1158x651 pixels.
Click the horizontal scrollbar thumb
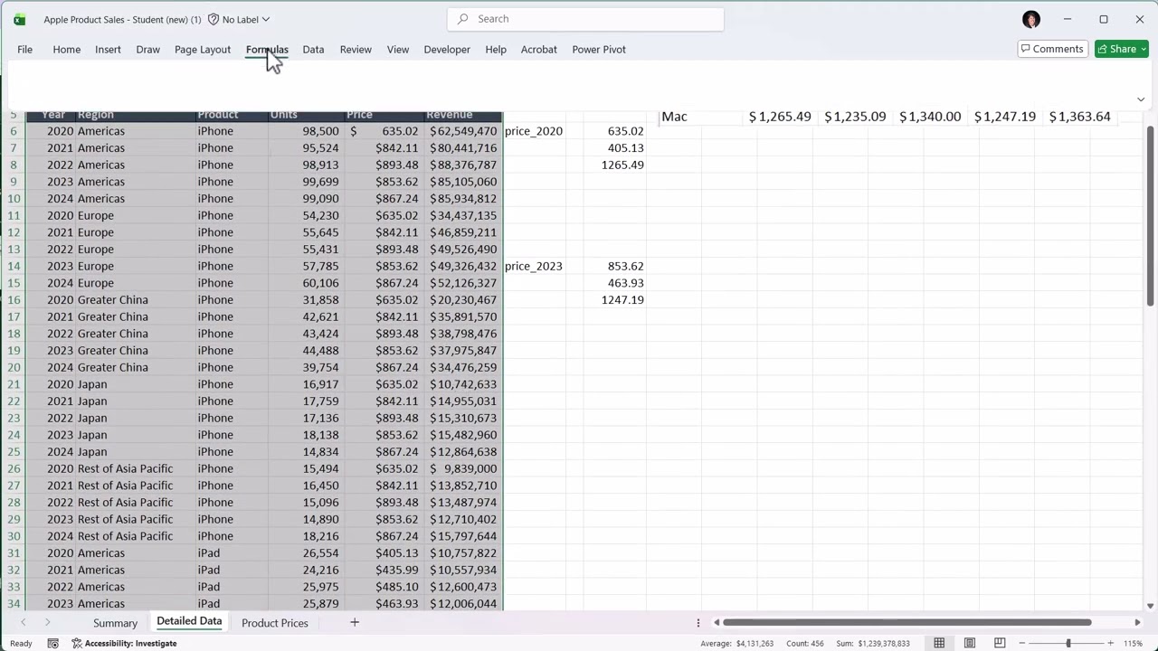pyautogui.click(x=907, y=622)
